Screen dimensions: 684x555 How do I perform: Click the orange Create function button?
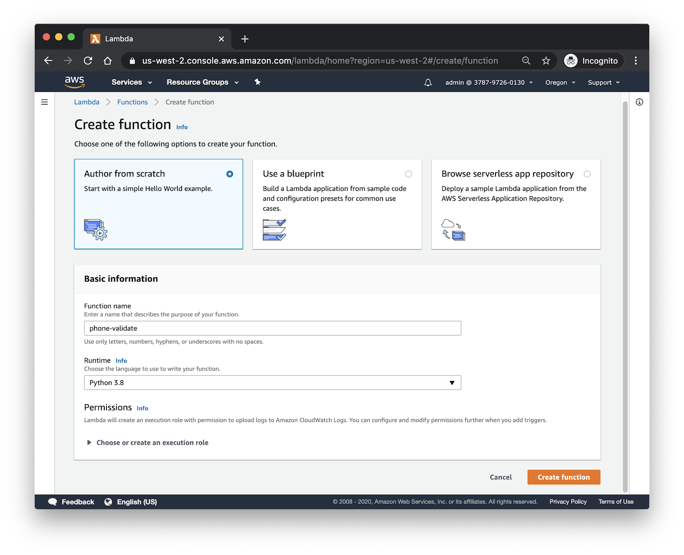pos(564,477)
